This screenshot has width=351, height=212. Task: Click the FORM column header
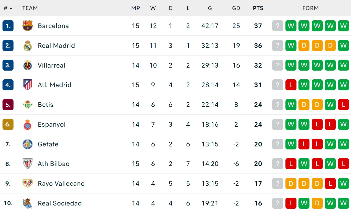point(310,8)
